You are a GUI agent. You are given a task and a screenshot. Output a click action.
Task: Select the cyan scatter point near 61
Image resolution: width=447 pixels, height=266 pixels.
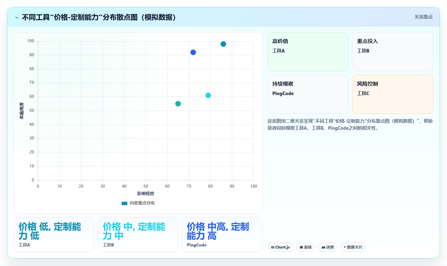[x=208, y=95]
